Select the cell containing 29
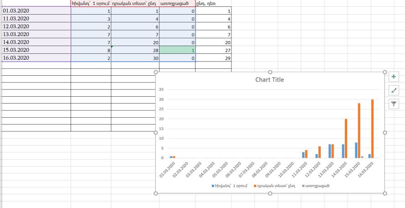The width and height of the screenshot is (405, 208). (x=213, y=58)
